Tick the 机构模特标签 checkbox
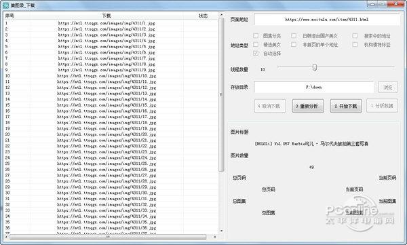Screen dimensions: 407x245 click(x=355, y=44)
